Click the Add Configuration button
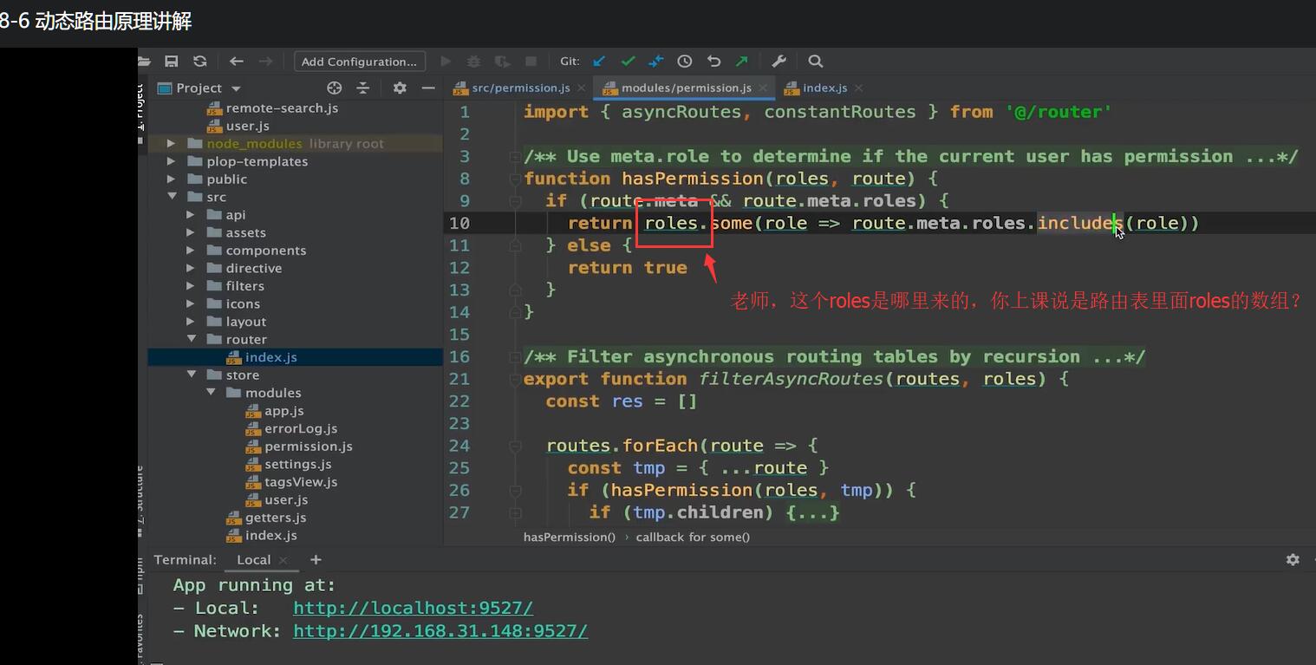 (359, 62)
